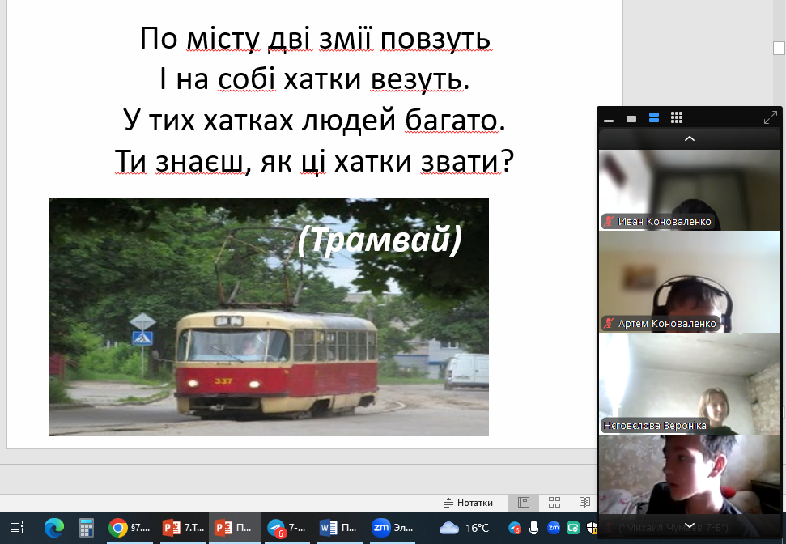Show previous participants in Zoom panel
The width and height of the screenshot is (786, 544).
[x=690, y=139]
